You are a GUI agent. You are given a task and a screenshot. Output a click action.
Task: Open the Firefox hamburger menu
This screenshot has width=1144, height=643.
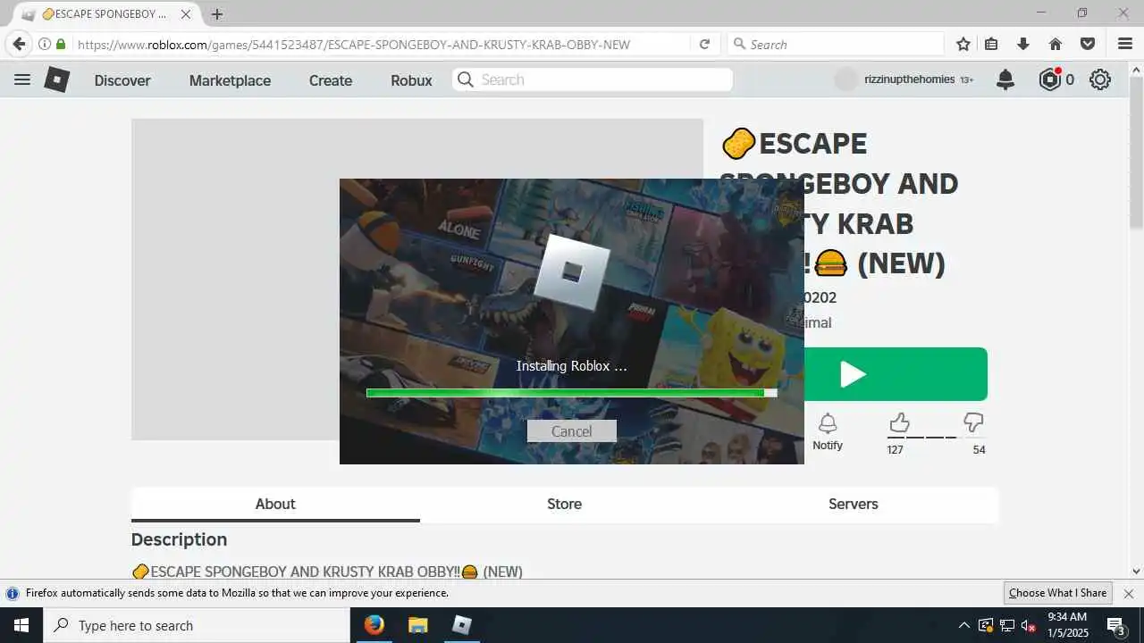(x=1125, y=44)
